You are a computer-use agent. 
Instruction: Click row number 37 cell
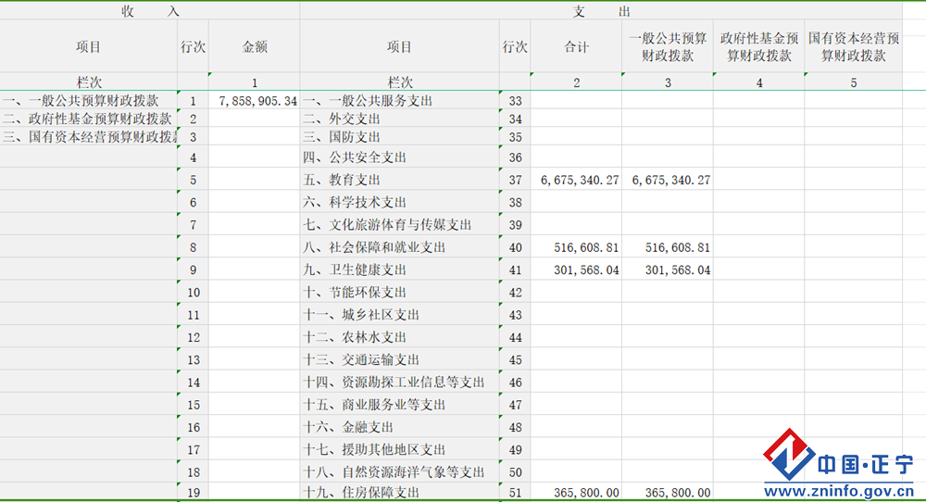(515, 180)
